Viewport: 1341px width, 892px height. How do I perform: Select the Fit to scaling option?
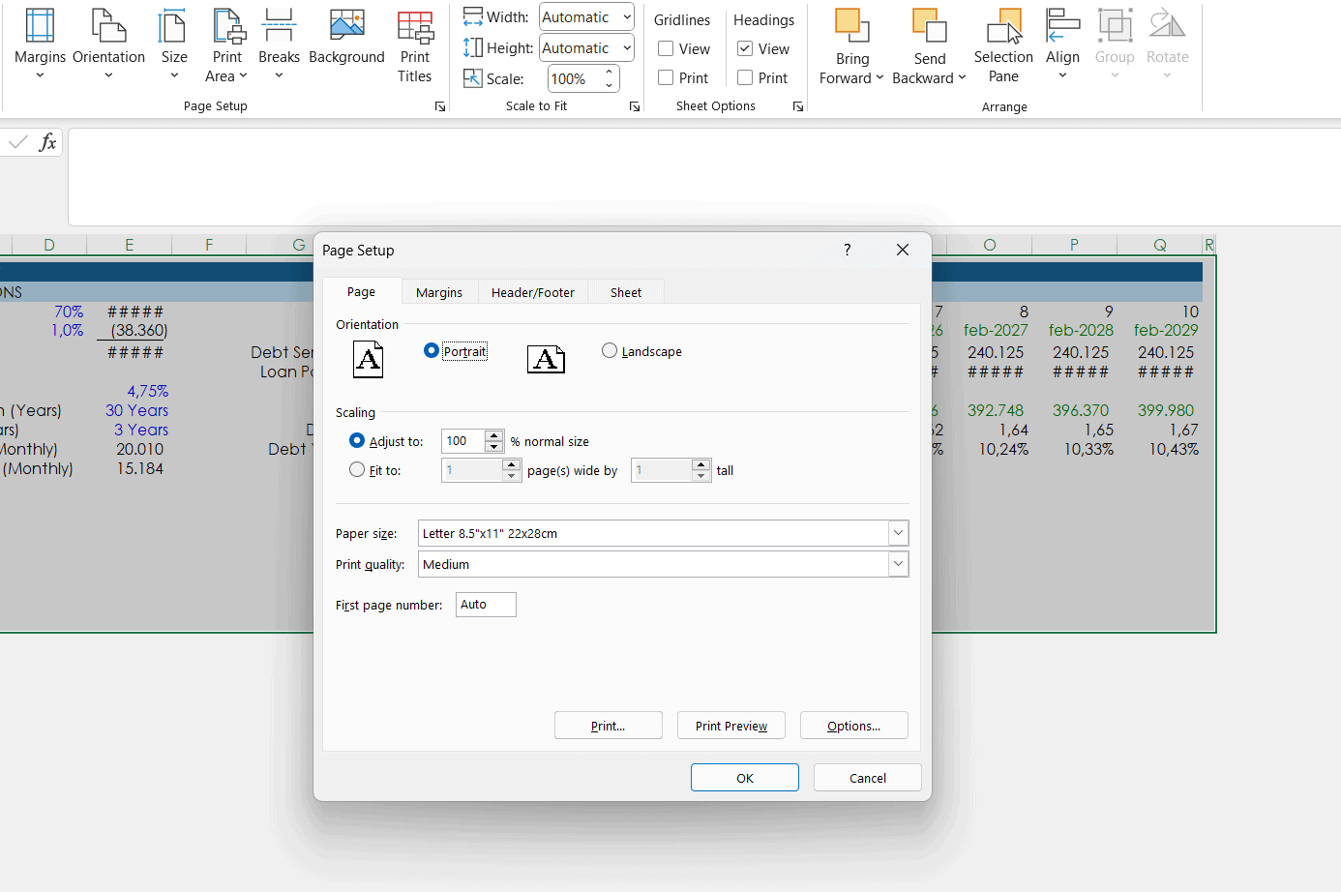coord(357,470)
